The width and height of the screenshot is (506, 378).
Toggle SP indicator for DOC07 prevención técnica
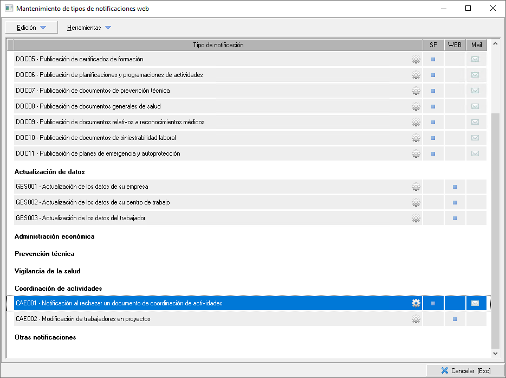click(433, 91)
